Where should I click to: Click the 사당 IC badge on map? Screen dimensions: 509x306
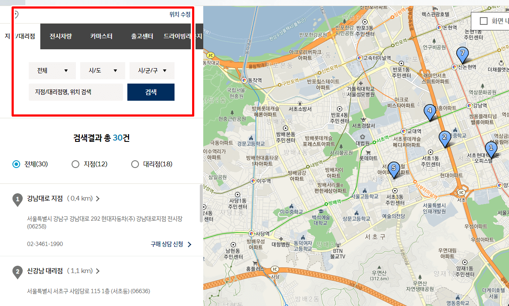coord(274,269)
